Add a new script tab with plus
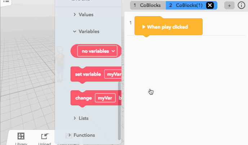The width and height of the screenshot is (248, 145). click(229, 5)
